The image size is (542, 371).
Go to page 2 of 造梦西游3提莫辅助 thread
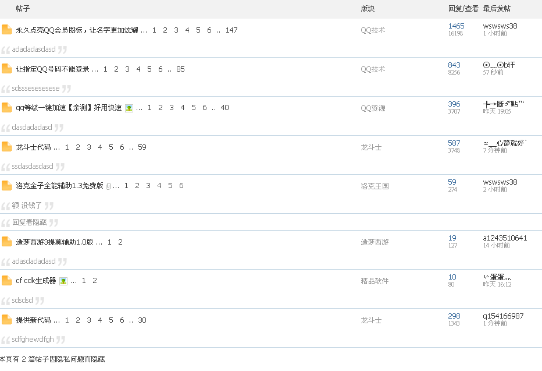pyautogui.click(x=120, y=242)
